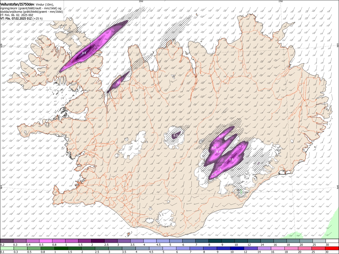339x254 pixels.
Task: Click the 2.0 precipitation value on the map
Action: click(231, 159)
